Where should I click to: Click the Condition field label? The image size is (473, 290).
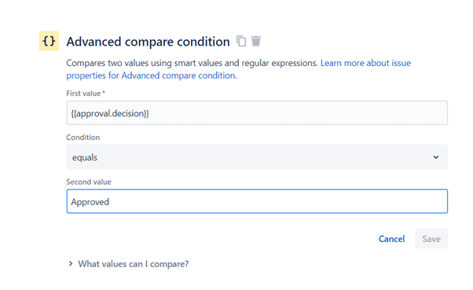83,138
